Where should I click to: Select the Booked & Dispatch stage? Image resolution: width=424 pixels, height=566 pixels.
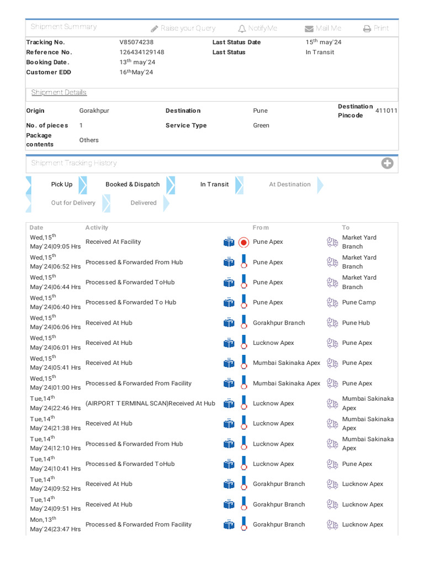pos(132,185)
